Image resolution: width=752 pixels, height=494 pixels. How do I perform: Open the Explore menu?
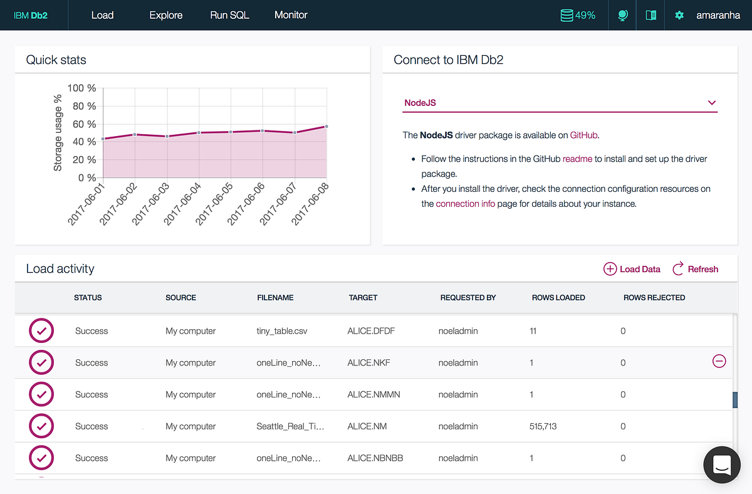click(166, 15)
